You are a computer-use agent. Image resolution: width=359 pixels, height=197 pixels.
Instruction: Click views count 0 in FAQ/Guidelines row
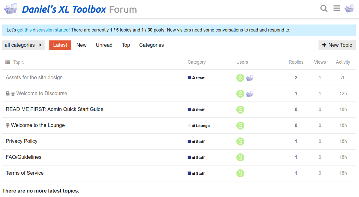point(320,157)
